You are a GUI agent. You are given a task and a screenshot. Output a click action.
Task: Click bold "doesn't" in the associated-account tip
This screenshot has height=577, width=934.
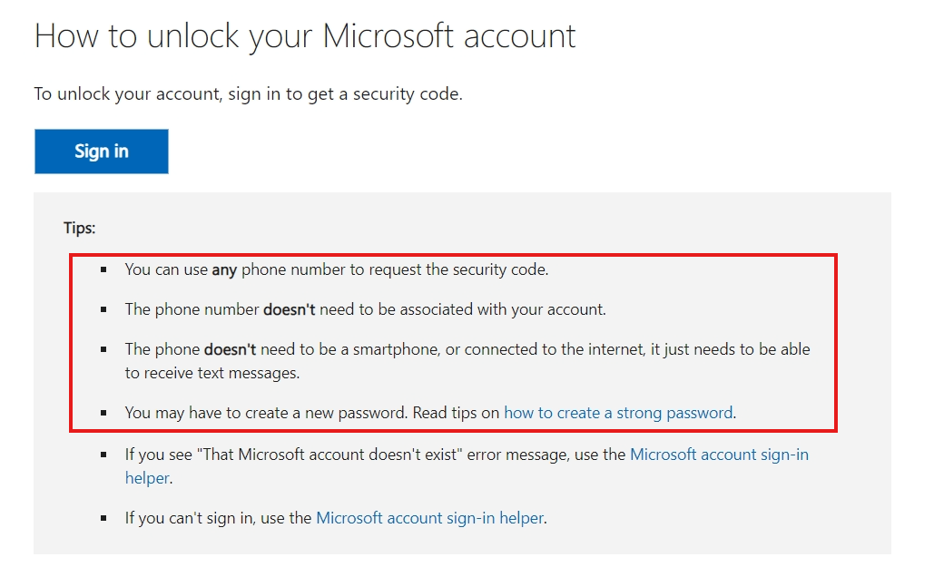pos(289,309)
